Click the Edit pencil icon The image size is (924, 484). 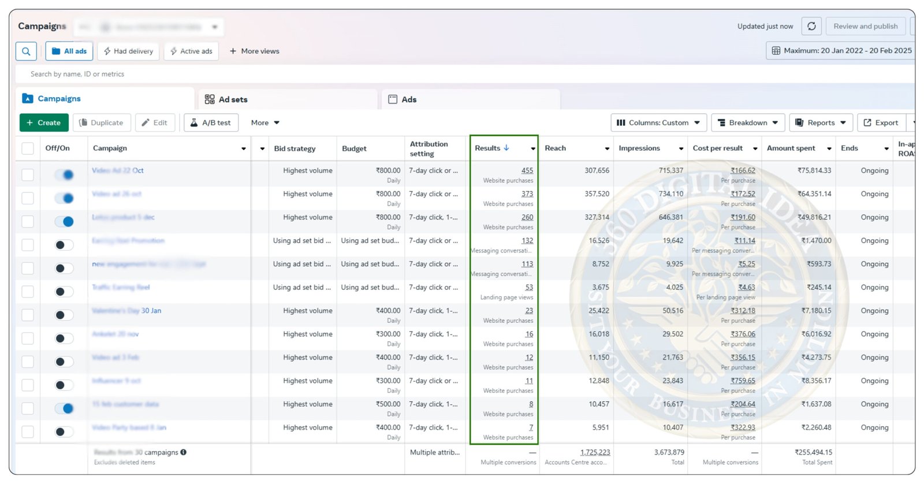pos(146,122)
